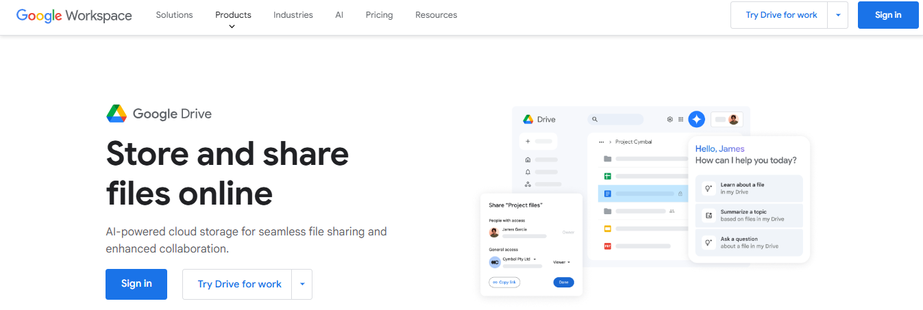Click the red PDF file icon

coord(607,246)
